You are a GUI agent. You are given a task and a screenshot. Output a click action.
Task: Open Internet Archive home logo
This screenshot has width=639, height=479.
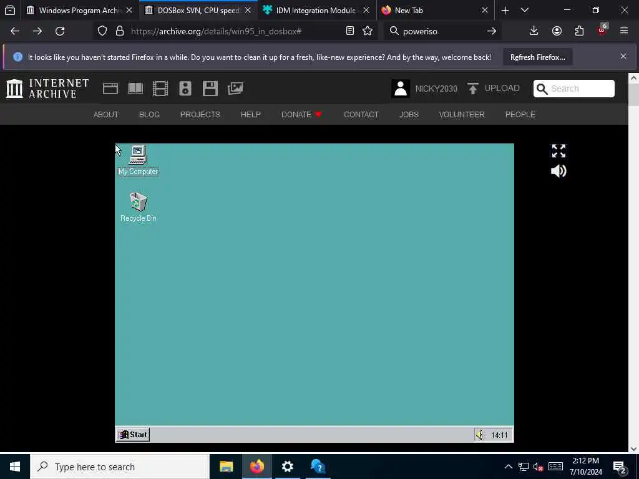[47, 89]
